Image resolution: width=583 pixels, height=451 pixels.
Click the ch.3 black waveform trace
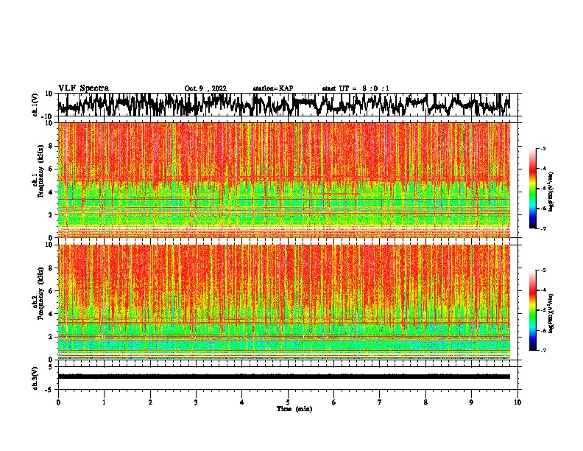pyautogui.click(x=284, y=377)
